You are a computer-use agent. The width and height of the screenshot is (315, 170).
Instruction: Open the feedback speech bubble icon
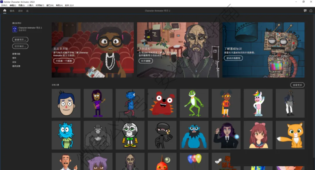305,10
